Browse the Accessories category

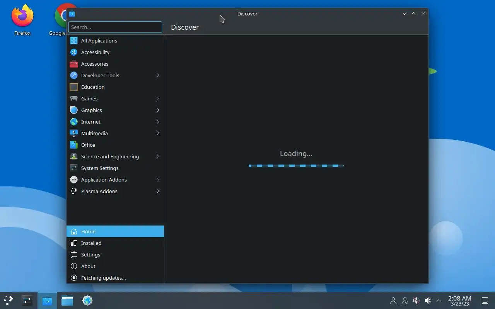(x=115, y=64)
